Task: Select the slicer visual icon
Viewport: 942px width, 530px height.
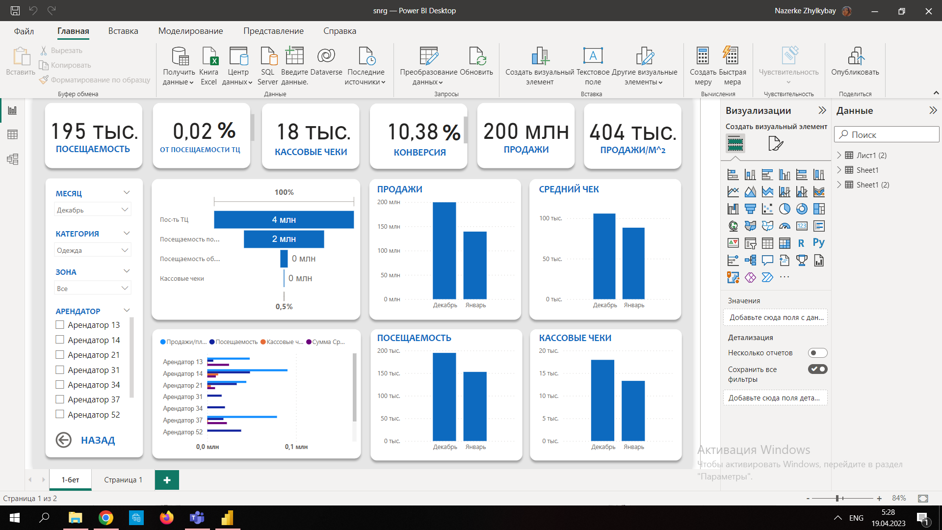Action: (x=750, y=242)
